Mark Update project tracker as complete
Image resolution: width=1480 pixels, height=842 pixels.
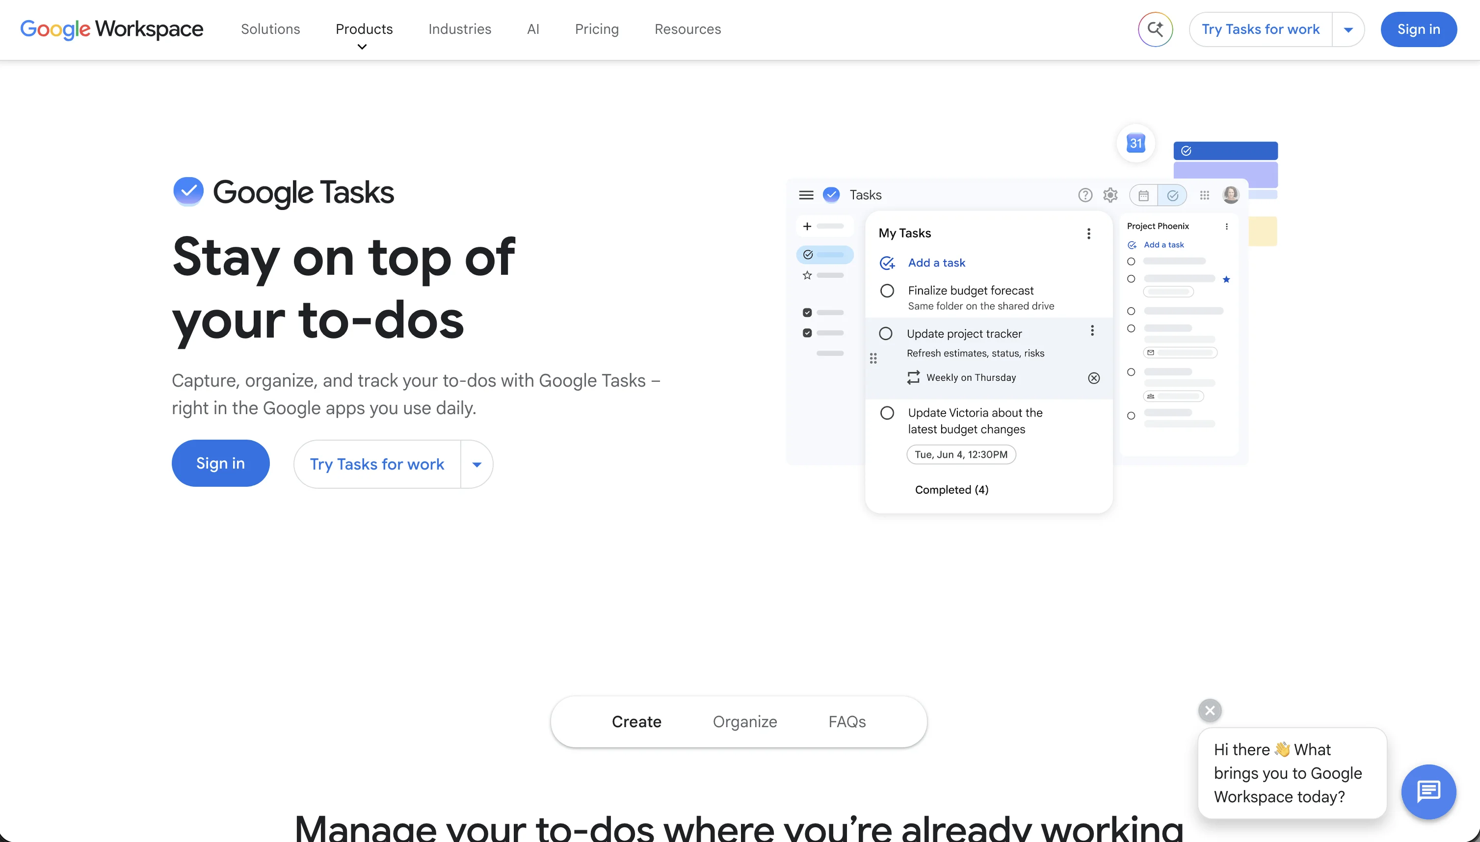[885, 334]
